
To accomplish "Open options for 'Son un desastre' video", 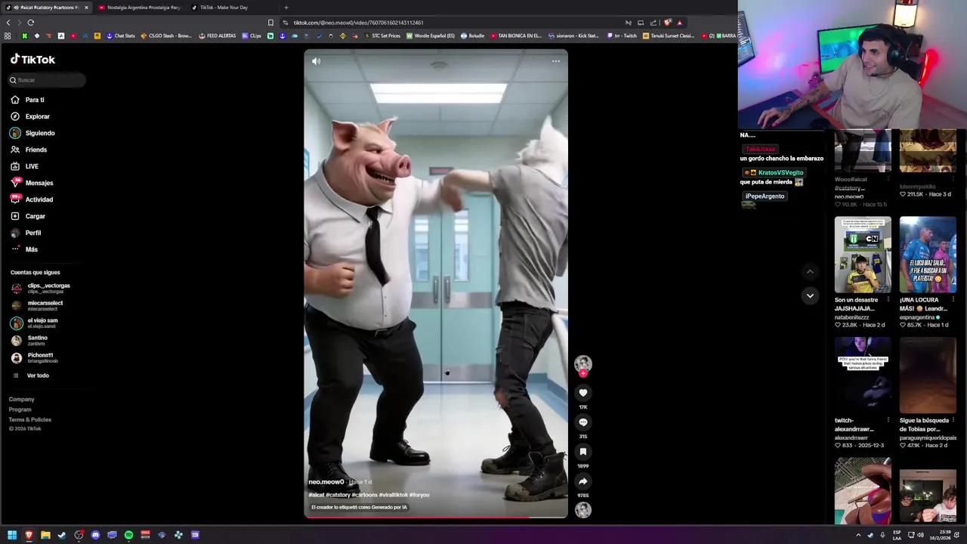I will pyautogui.click(x=888, y=300).
